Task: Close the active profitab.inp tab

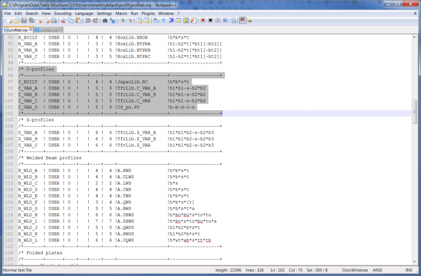Action: 30,29
